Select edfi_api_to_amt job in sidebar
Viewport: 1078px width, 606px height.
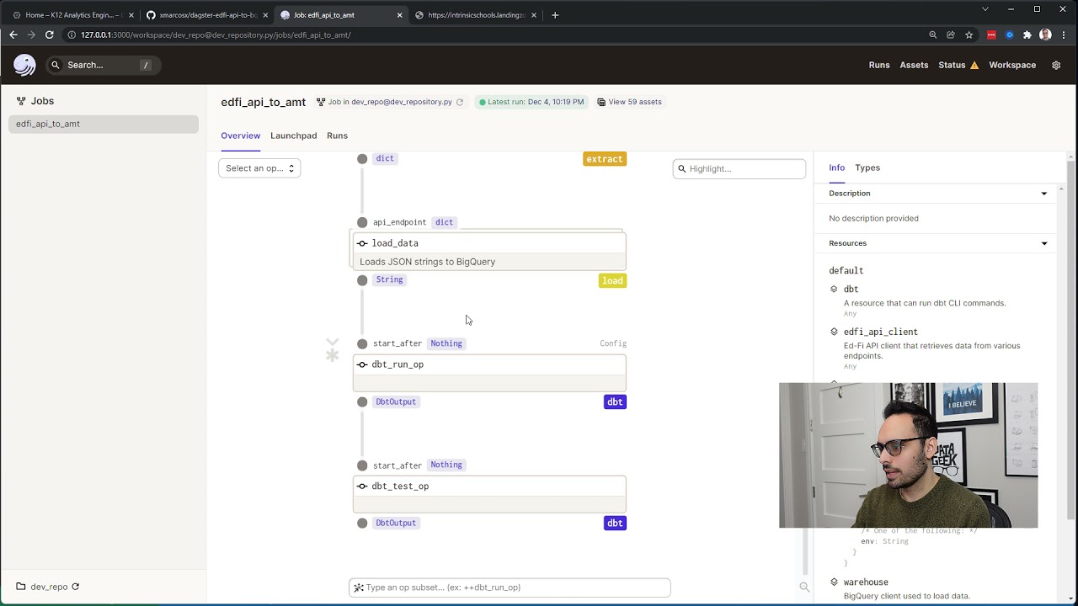click(104, 124)
